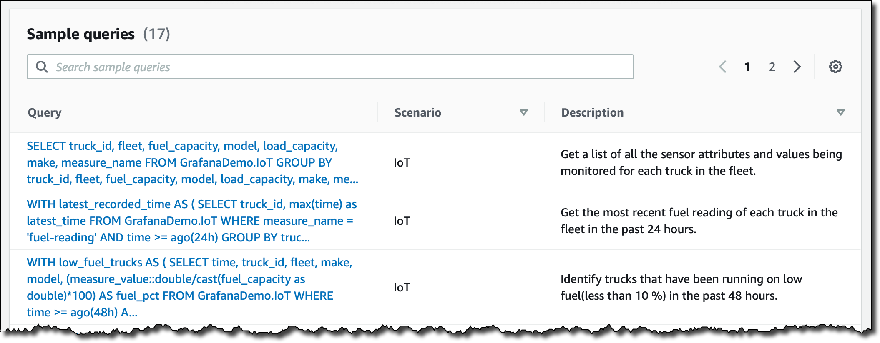Image resolution: width=880 pixels, height=343 pixels.
Task: Click the Query column header
Action: 45,112
